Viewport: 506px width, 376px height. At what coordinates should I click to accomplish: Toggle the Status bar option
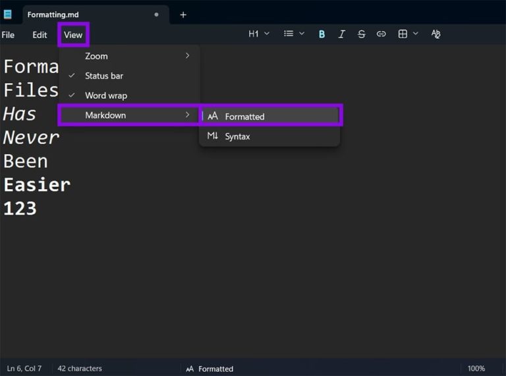point(129,76)
